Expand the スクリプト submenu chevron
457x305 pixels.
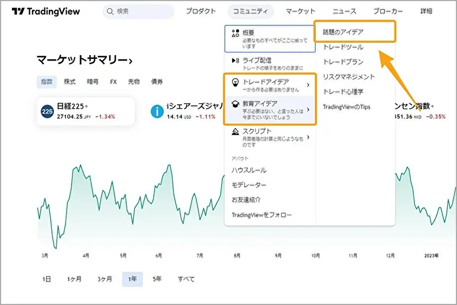[x=308, y=137]
